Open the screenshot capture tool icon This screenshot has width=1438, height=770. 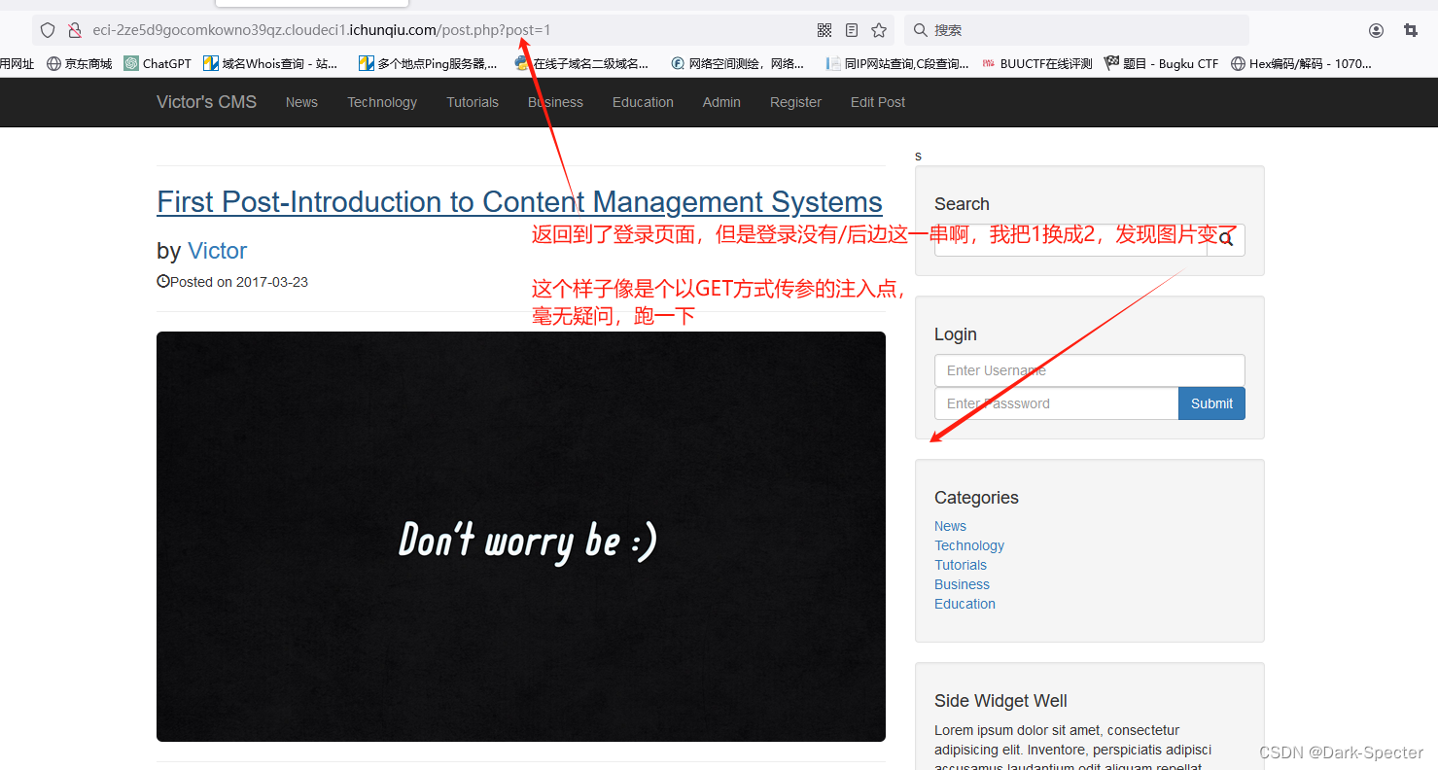[x=1411, y=30]
